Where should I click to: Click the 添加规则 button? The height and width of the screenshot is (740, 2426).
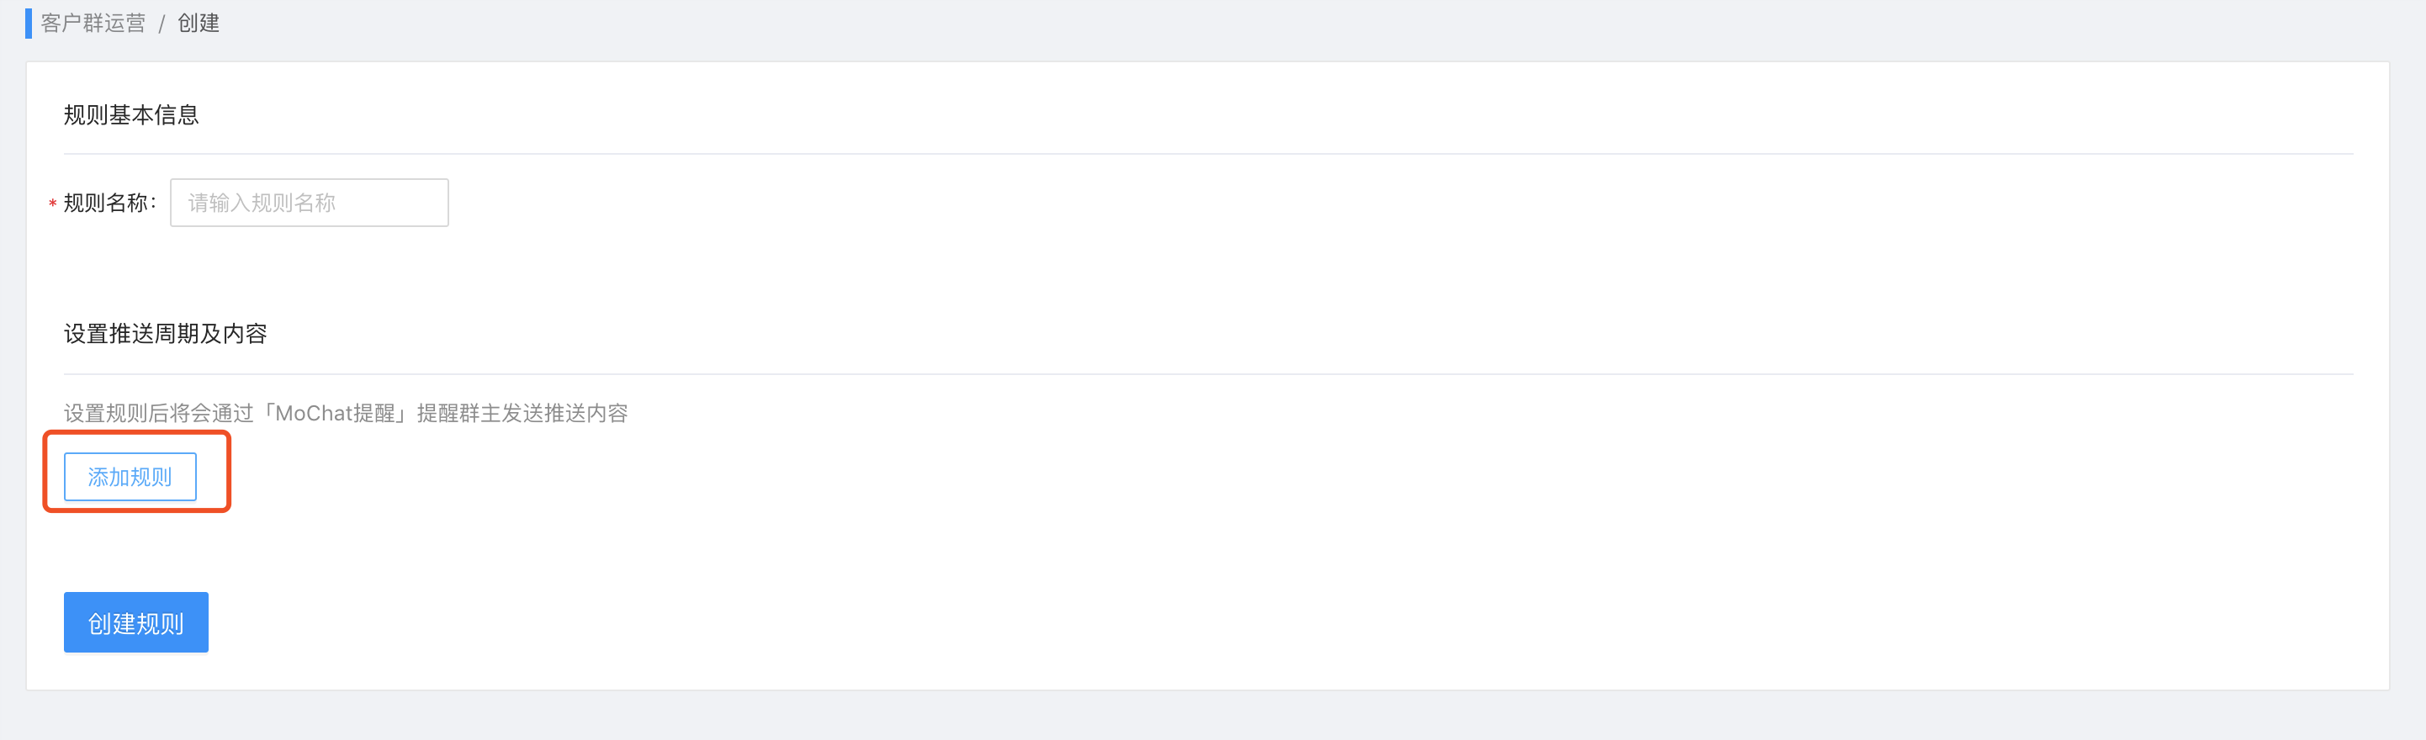(130, 477)
